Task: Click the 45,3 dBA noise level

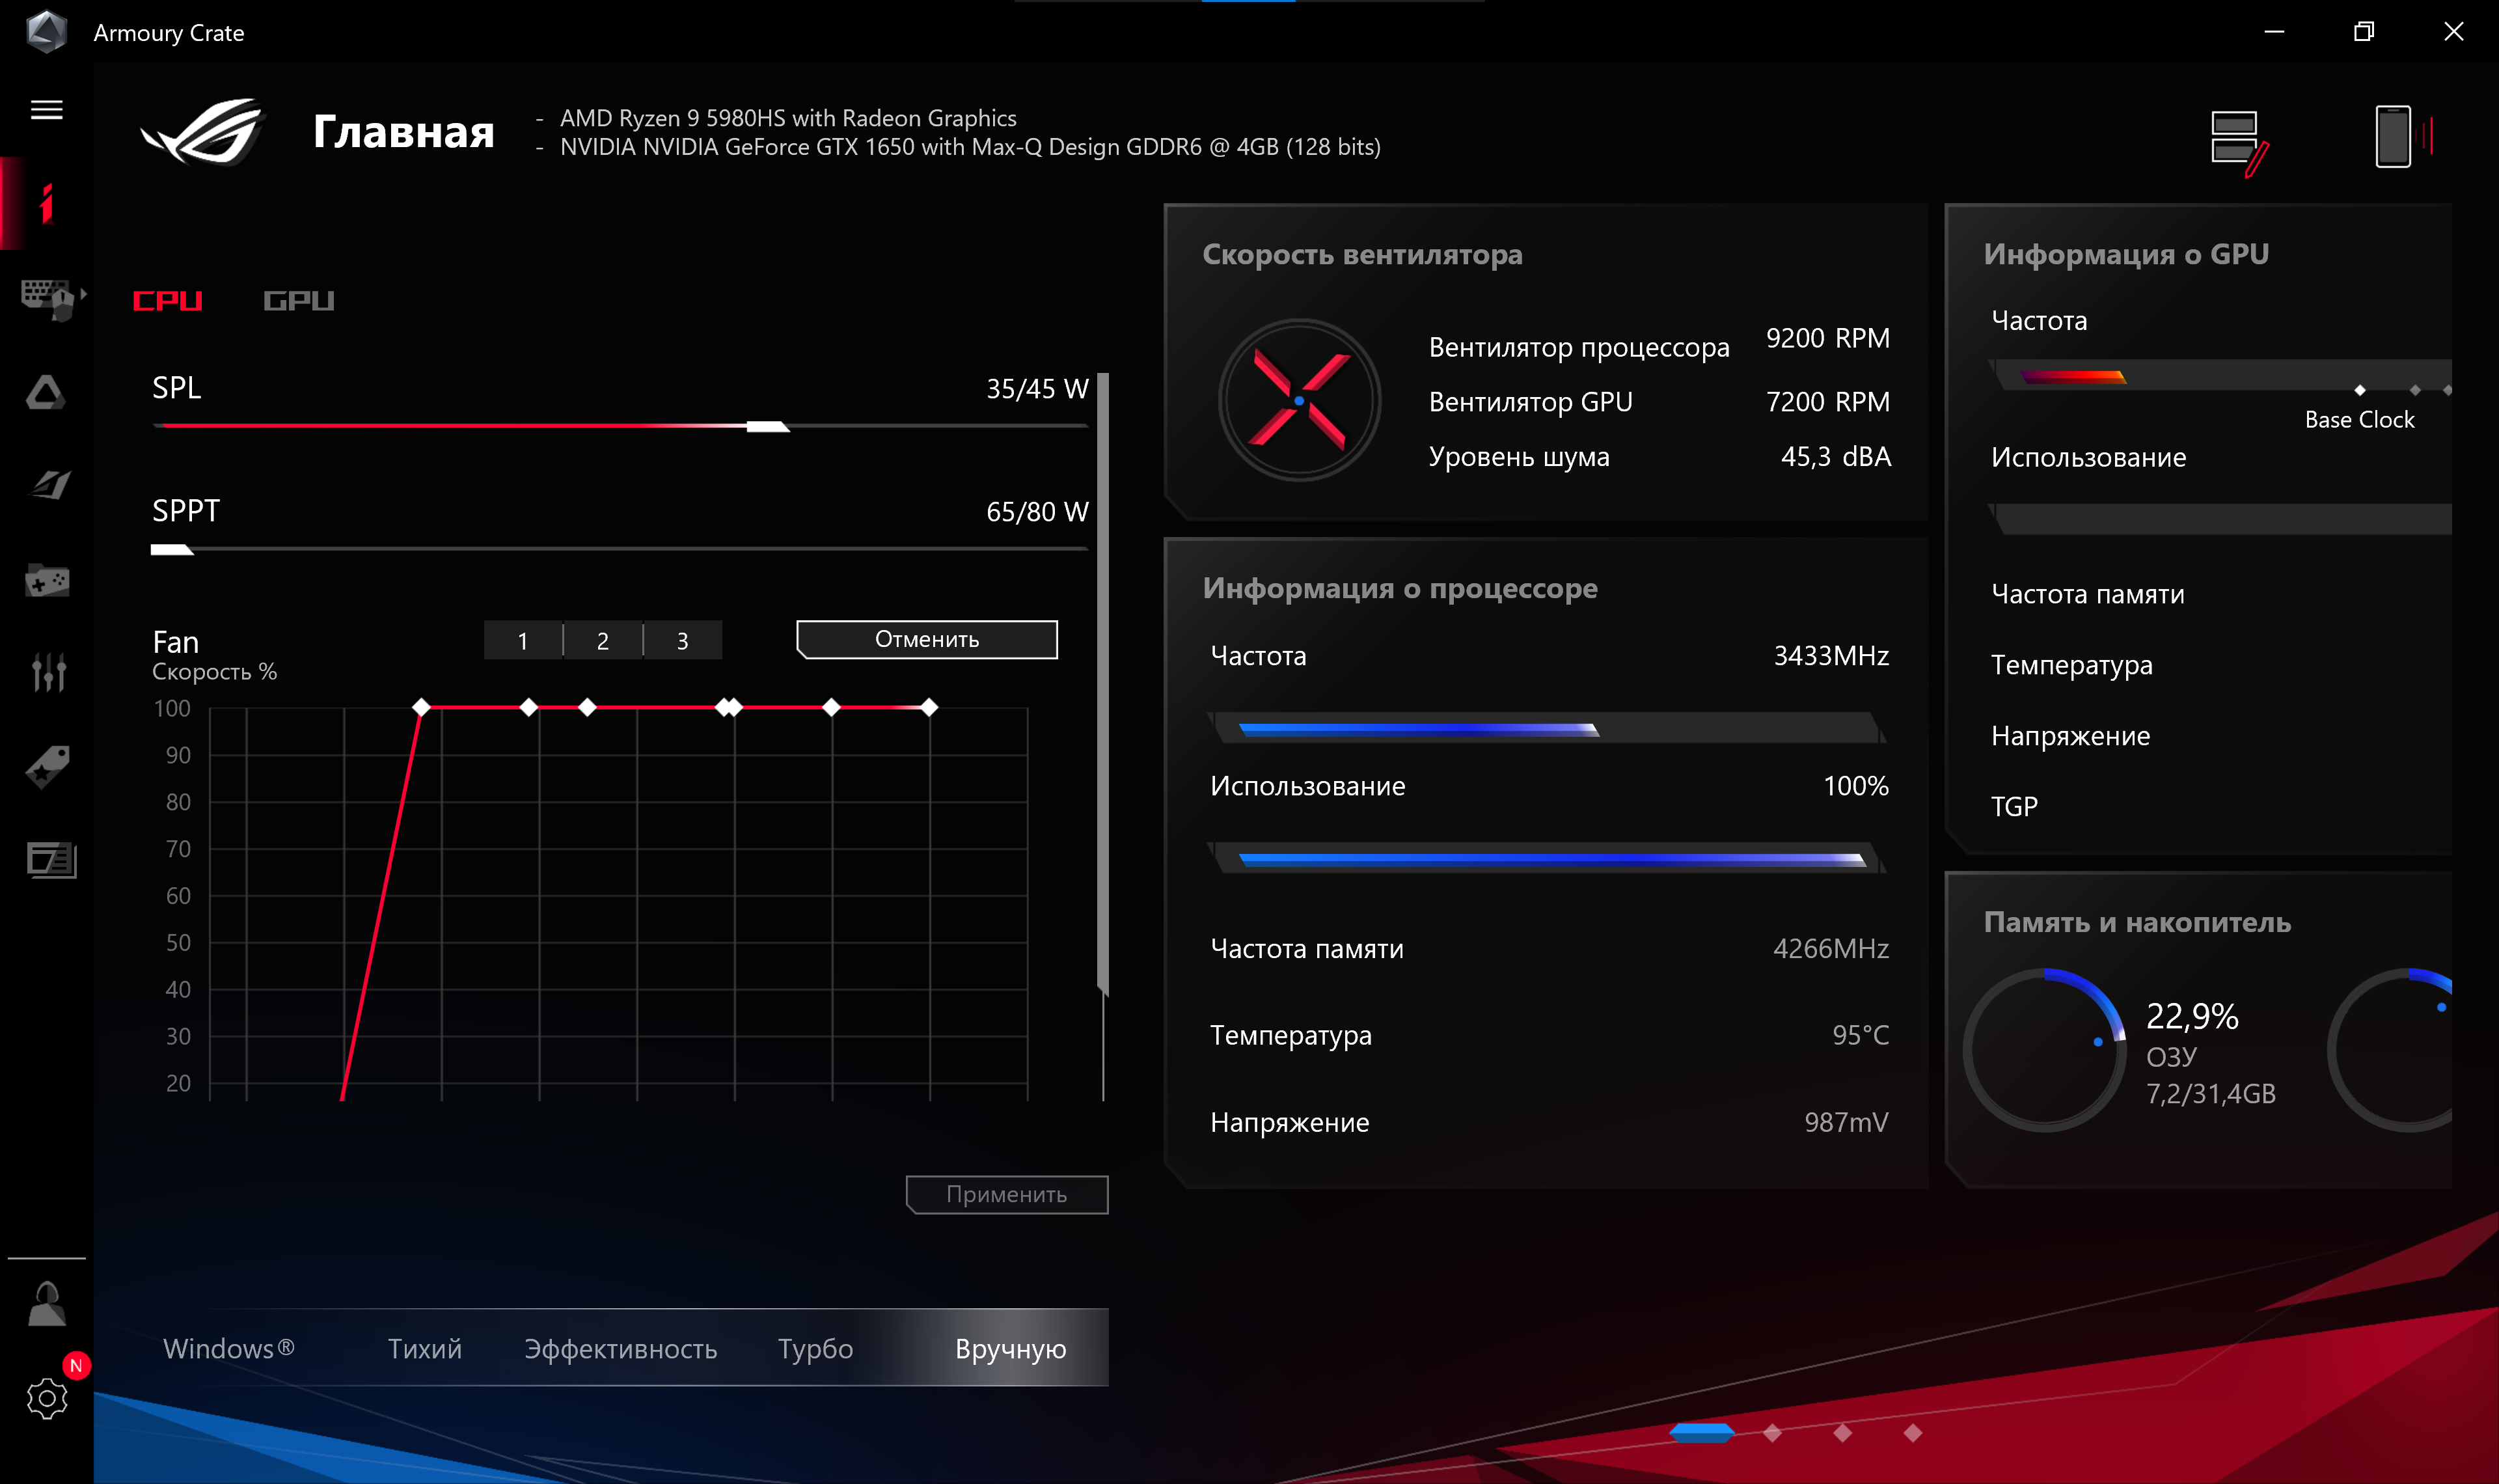Action: pos(1835,457)
